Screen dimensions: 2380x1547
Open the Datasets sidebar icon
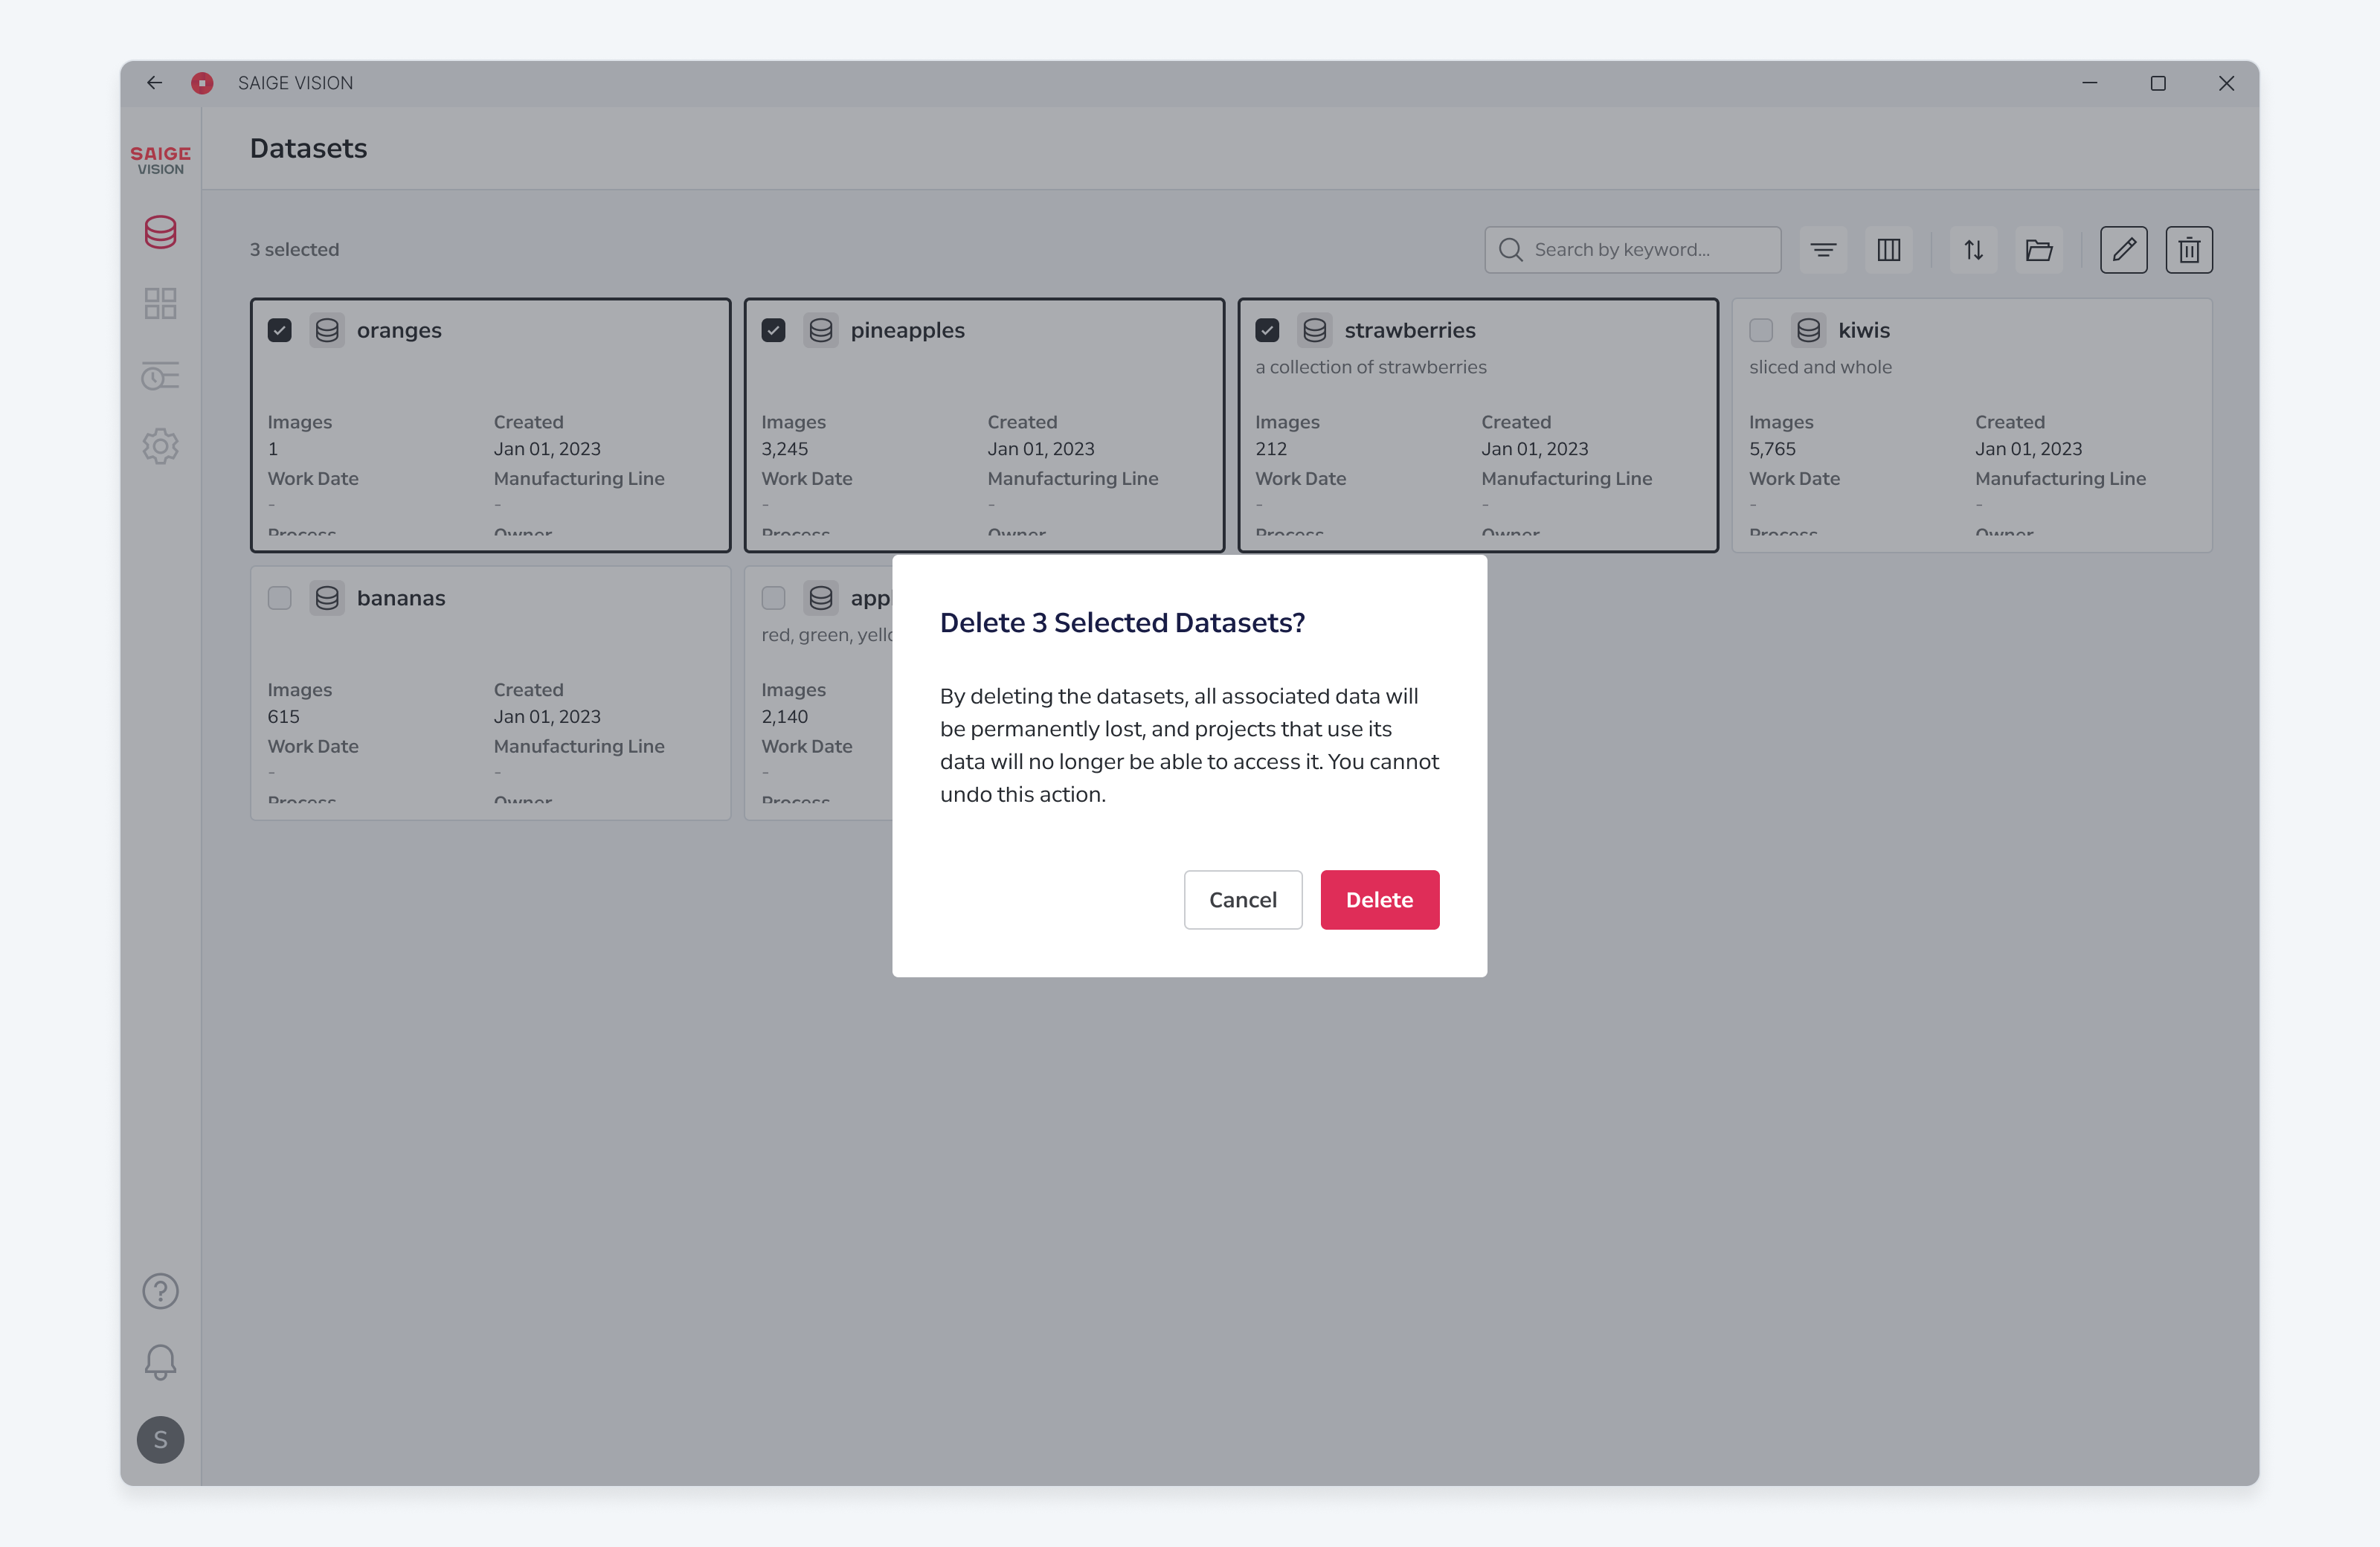[x=160, y=232]
